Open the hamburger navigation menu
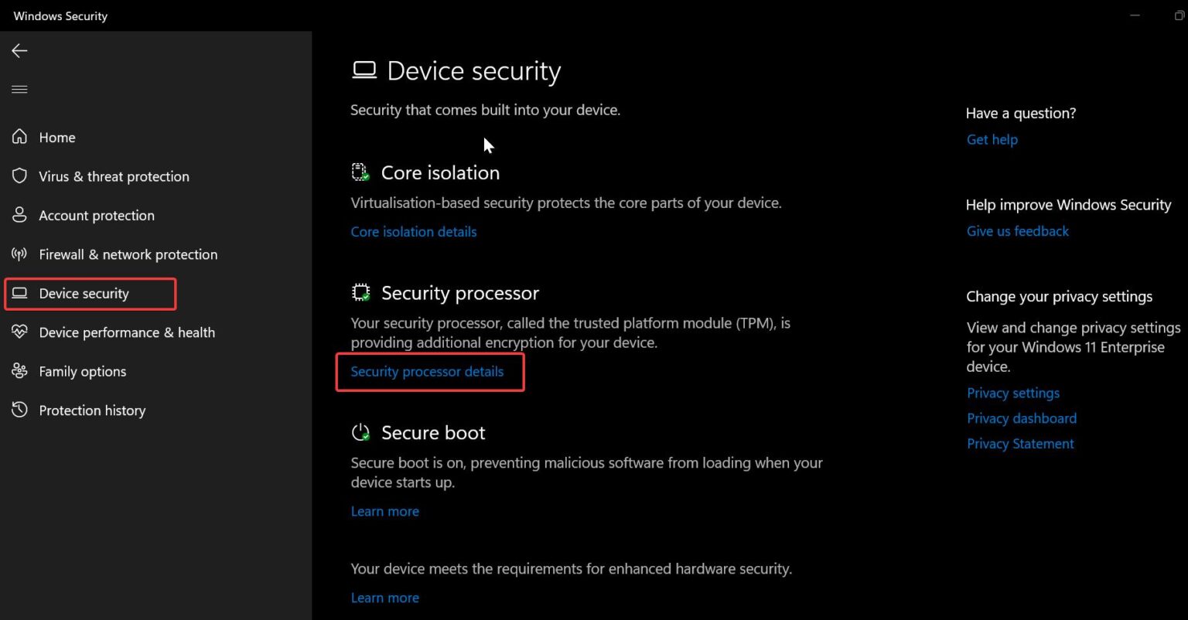 (x=19, y=89)
